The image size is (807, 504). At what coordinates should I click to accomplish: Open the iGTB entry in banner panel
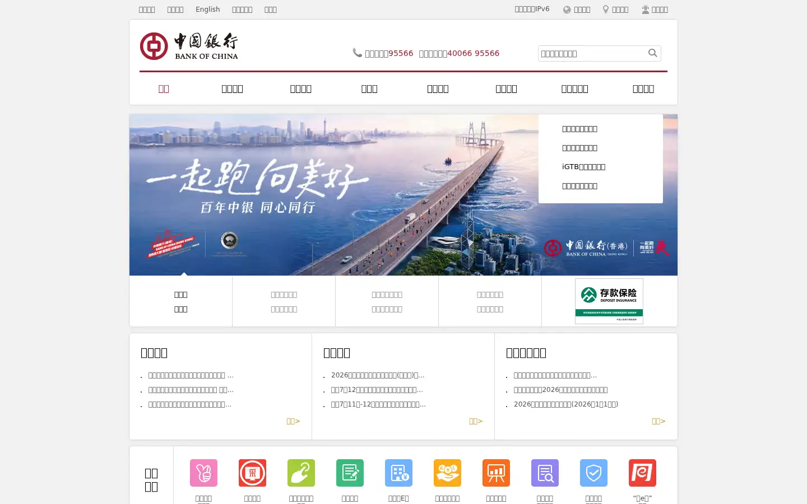pos(583,167)
